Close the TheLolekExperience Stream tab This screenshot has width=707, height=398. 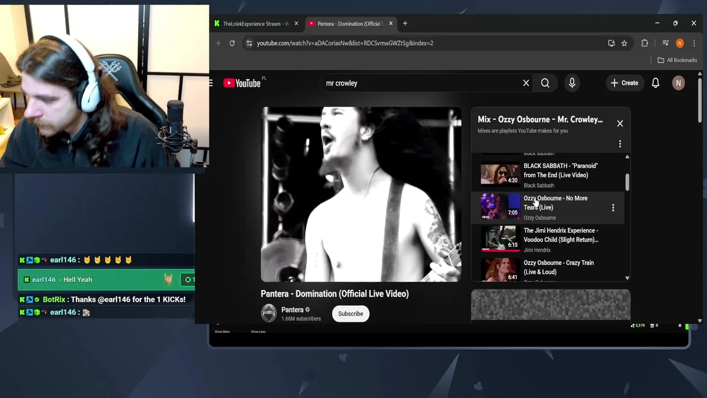point(296,24)
